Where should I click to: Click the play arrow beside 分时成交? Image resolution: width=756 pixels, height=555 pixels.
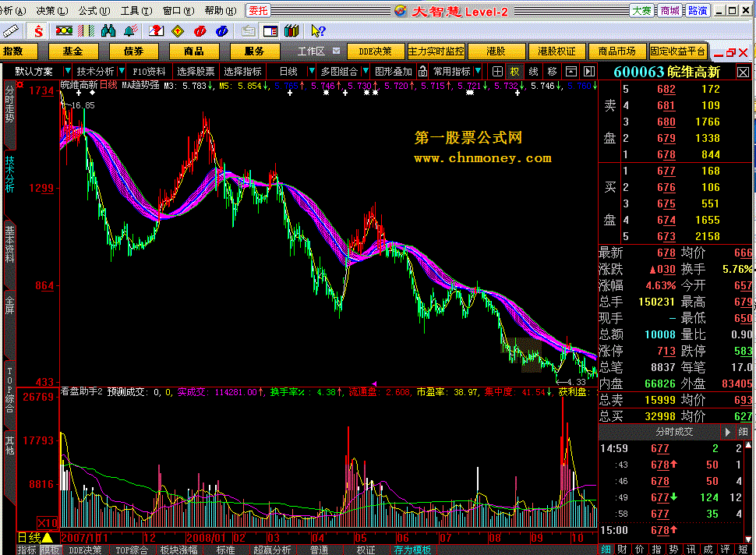pyautogui.click(x=727, y=432)
